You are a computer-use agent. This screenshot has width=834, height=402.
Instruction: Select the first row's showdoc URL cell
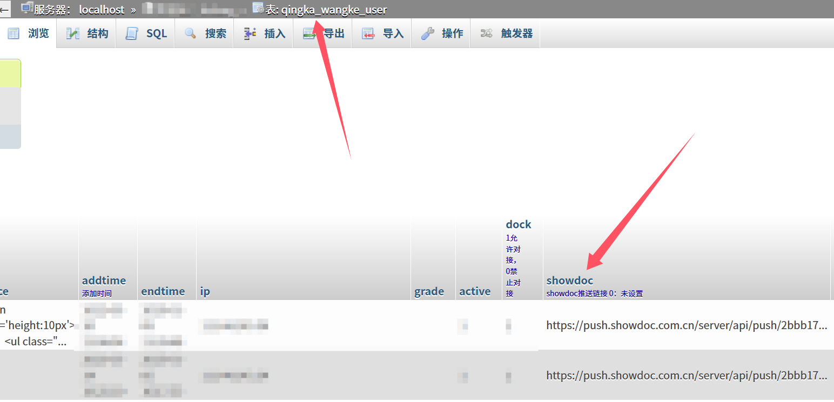point(686,325)
